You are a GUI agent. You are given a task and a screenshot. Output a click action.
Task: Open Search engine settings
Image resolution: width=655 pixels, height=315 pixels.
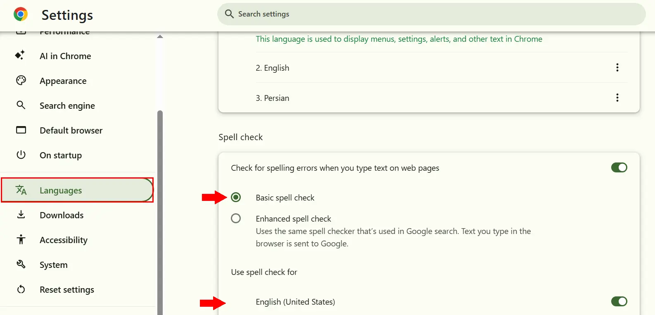(78, 105)
